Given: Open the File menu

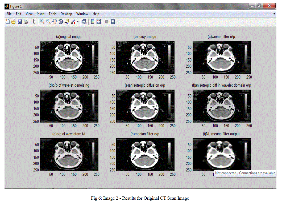Looking at the screenshot, I should 9,14.
